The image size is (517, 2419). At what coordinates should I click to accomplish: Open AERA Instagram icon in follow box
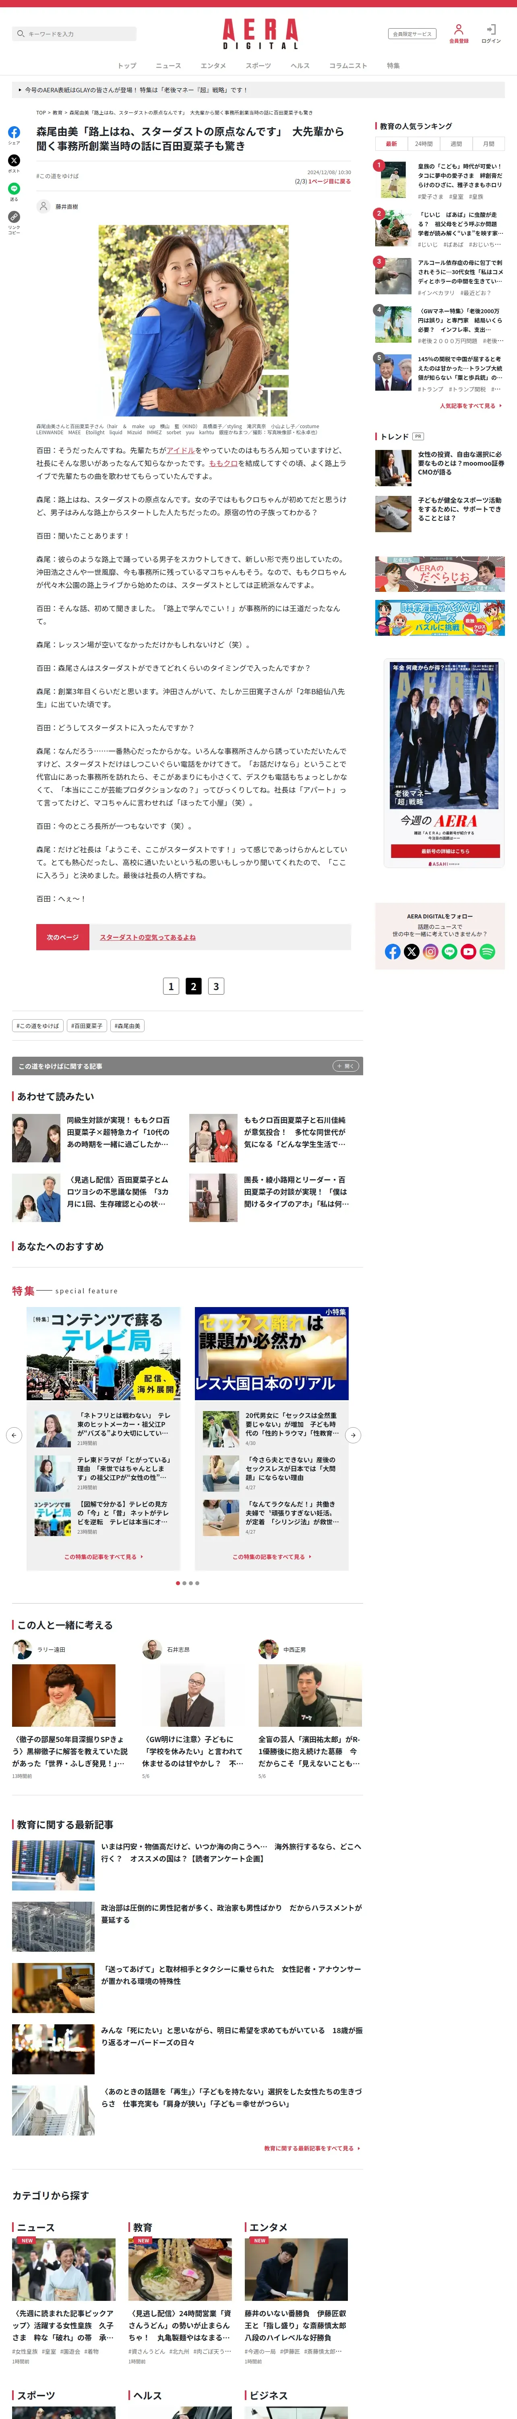(x=431, y=951)
